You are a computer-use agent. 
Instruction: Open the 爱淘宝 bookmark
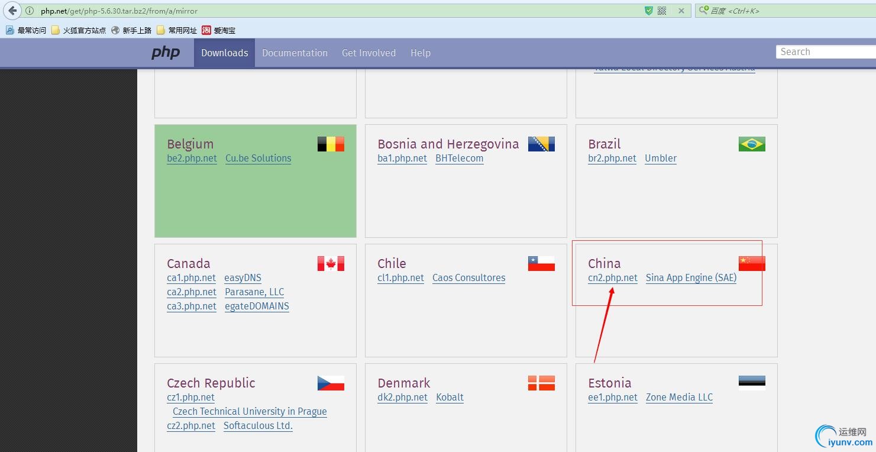[218, 30]
